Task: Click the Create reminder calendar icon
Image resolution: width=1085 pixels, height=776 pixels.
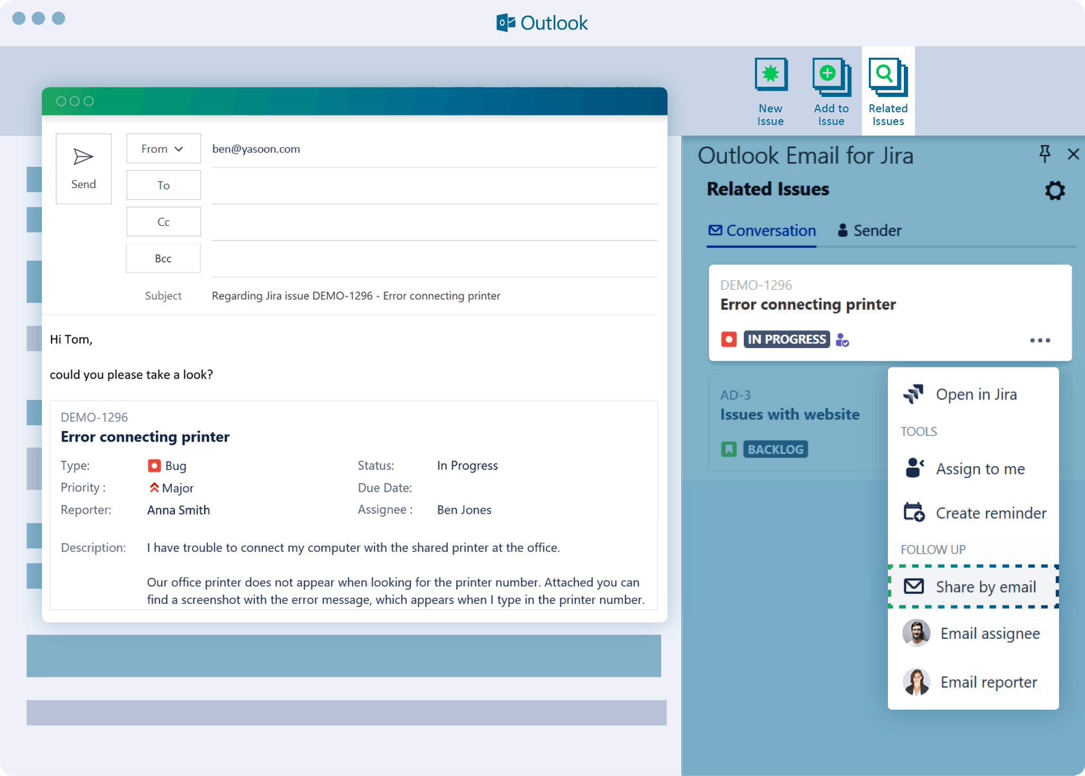Action: point(913,513)
